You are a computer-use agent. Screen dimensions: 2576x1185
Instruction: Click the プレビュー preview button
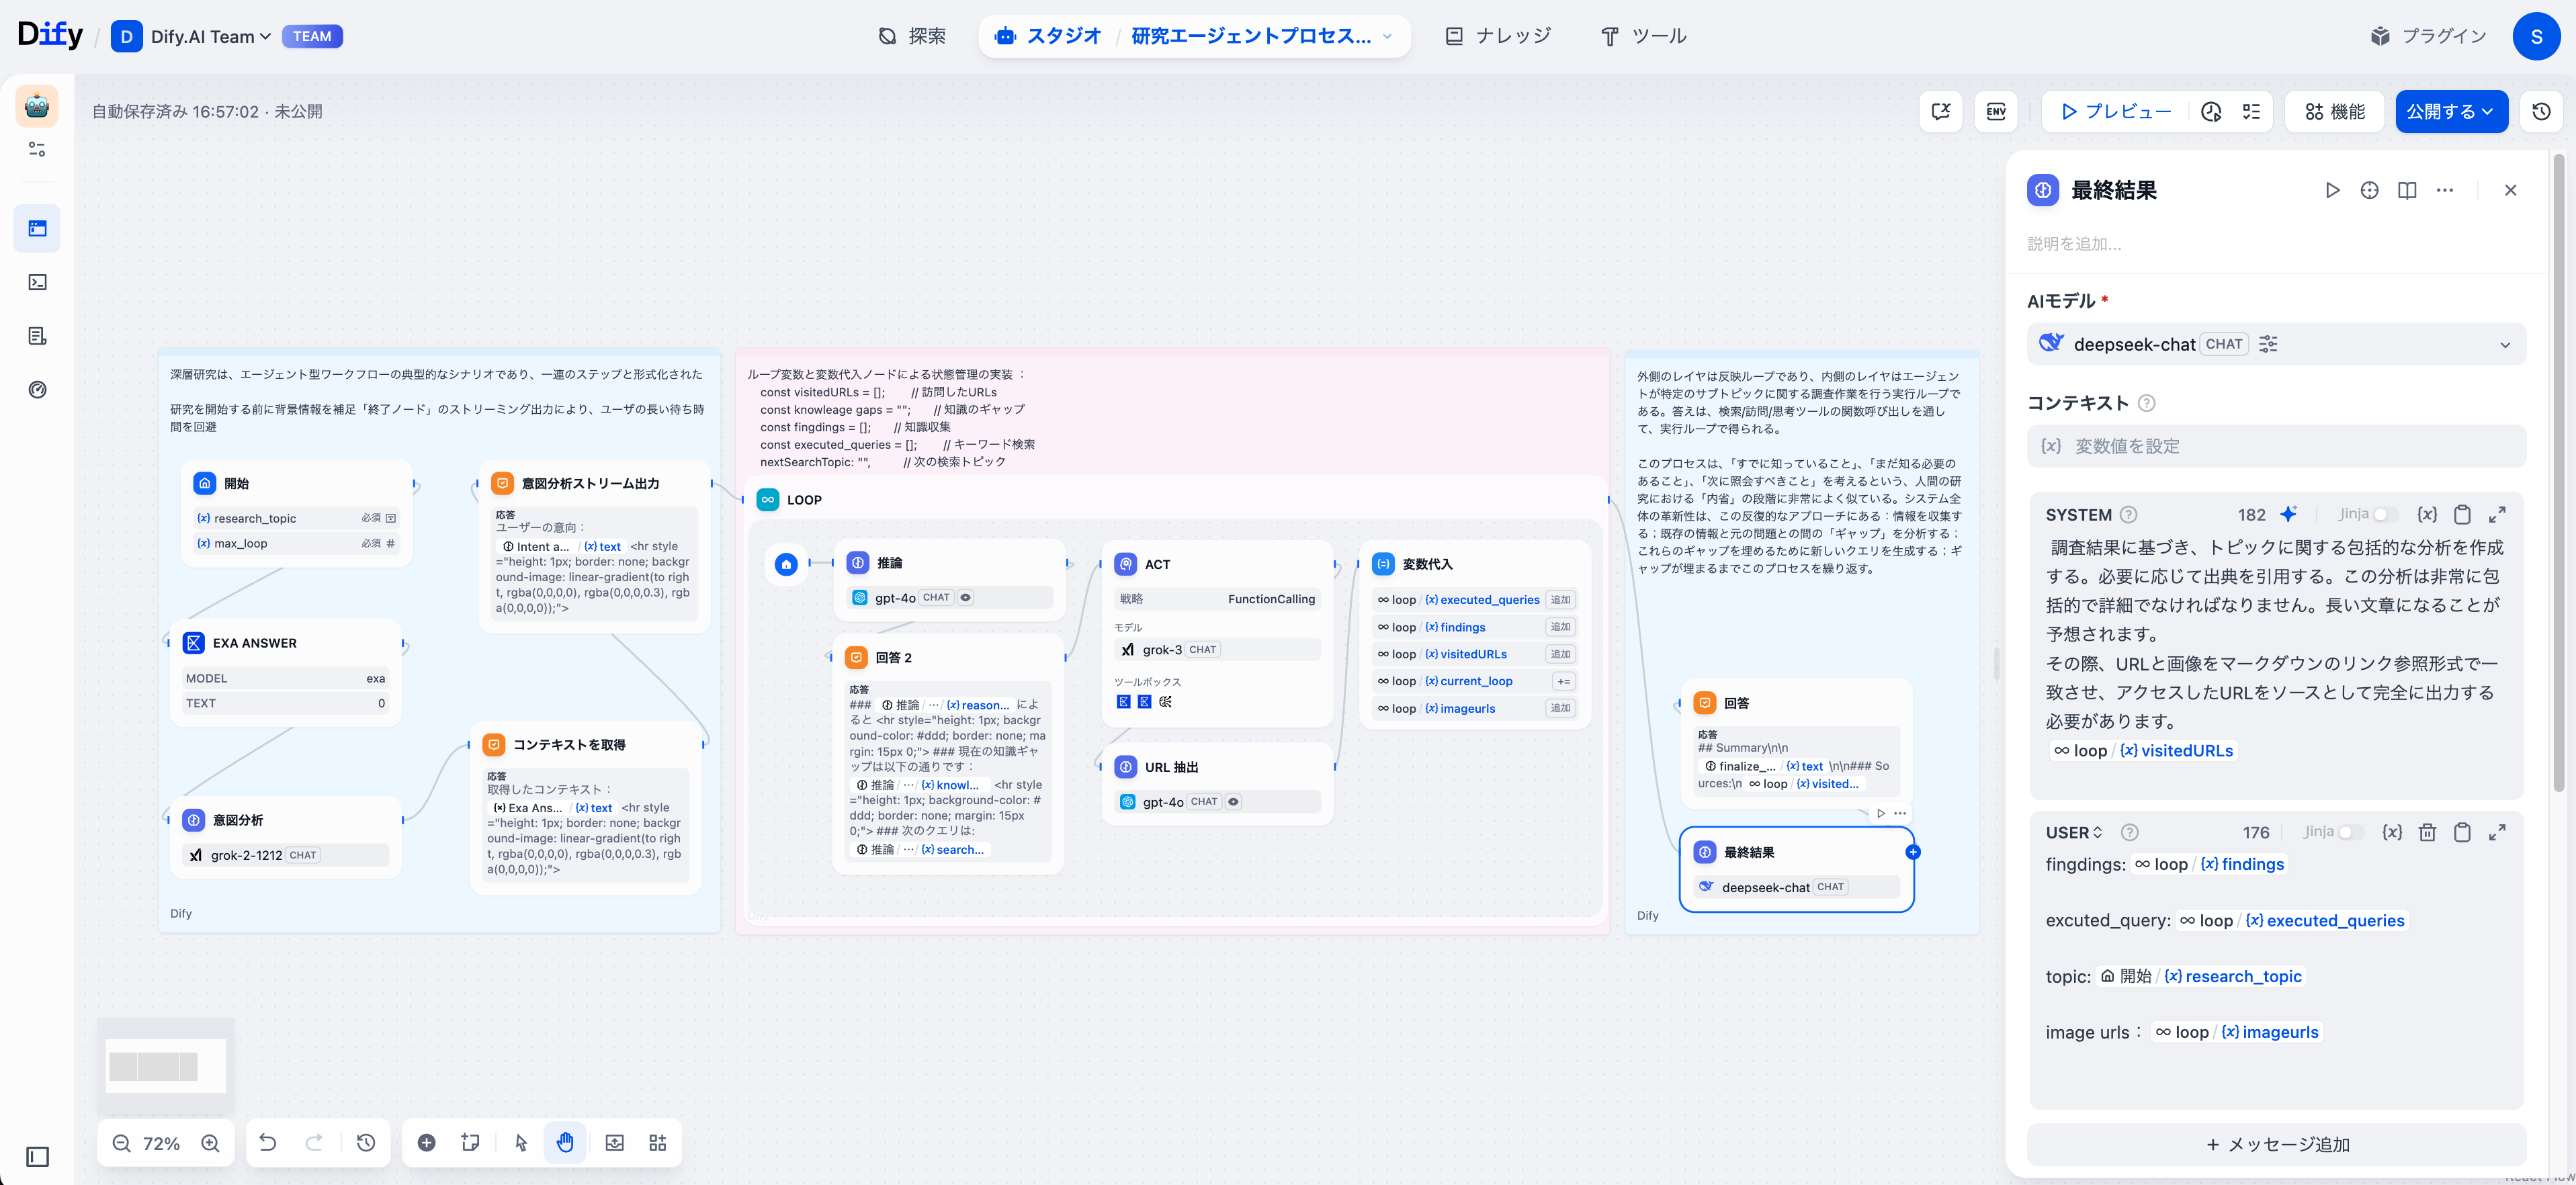tap(2117, 112)
